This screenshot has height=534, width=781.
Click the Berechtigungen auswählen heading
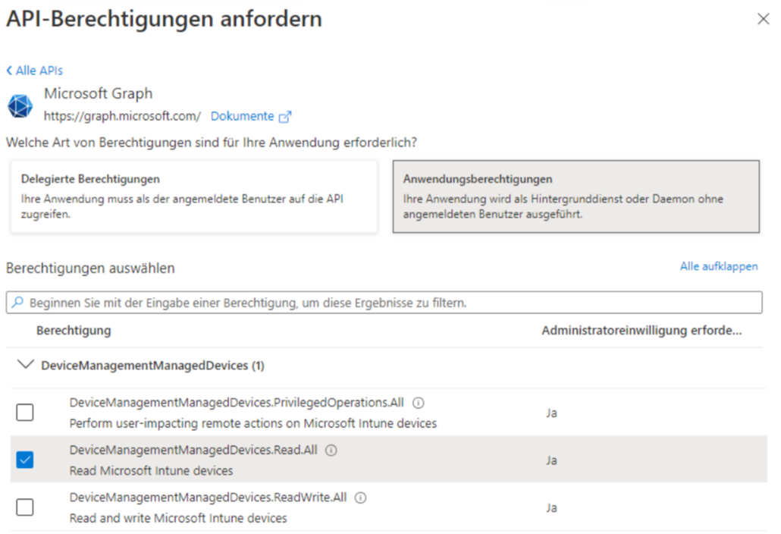(90, 268)
